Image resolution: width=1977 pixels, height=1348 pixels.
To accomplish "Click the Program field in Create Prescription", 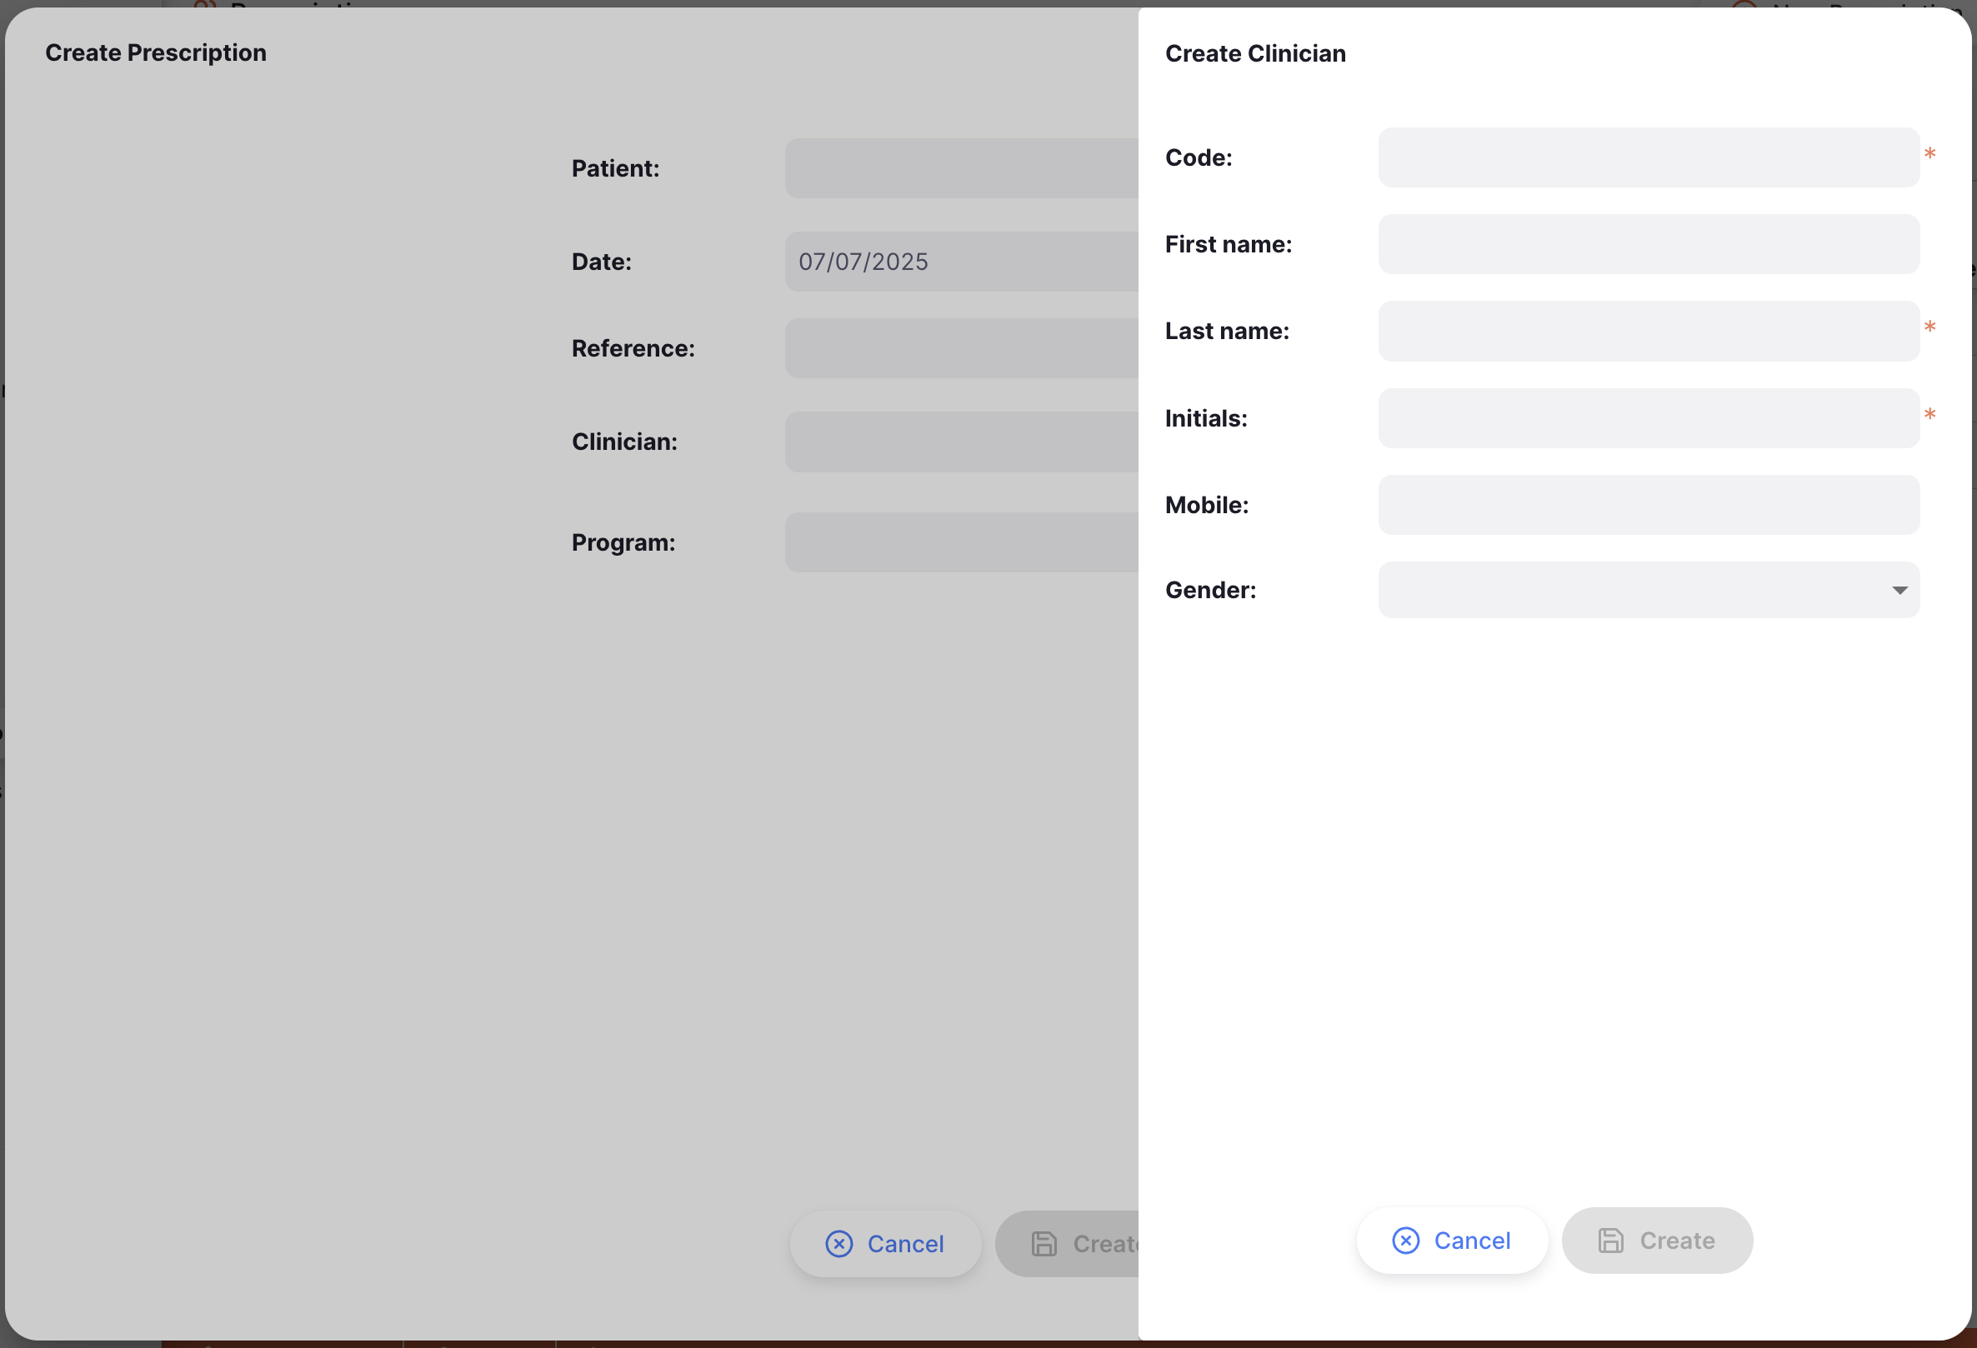I will [x=961, y=542].
